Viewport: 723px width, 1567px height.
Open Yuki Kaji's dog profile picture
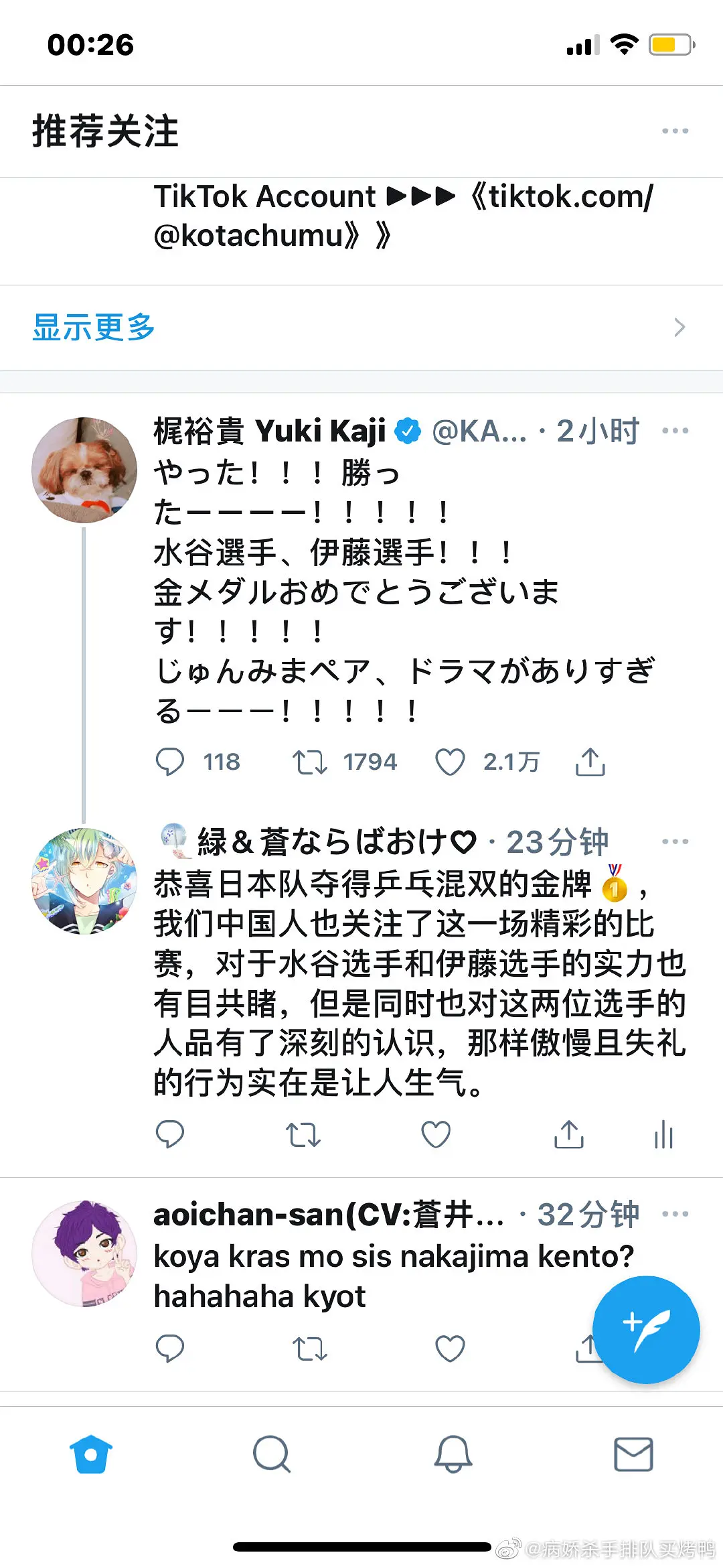(84, 470)
